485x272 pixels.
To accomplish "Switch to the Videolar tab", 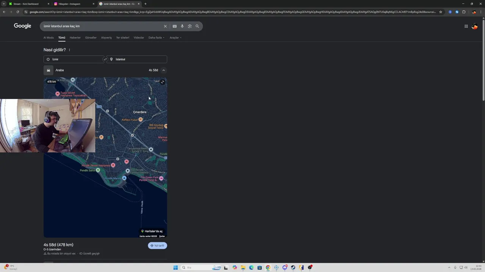I will pos(139,38).
